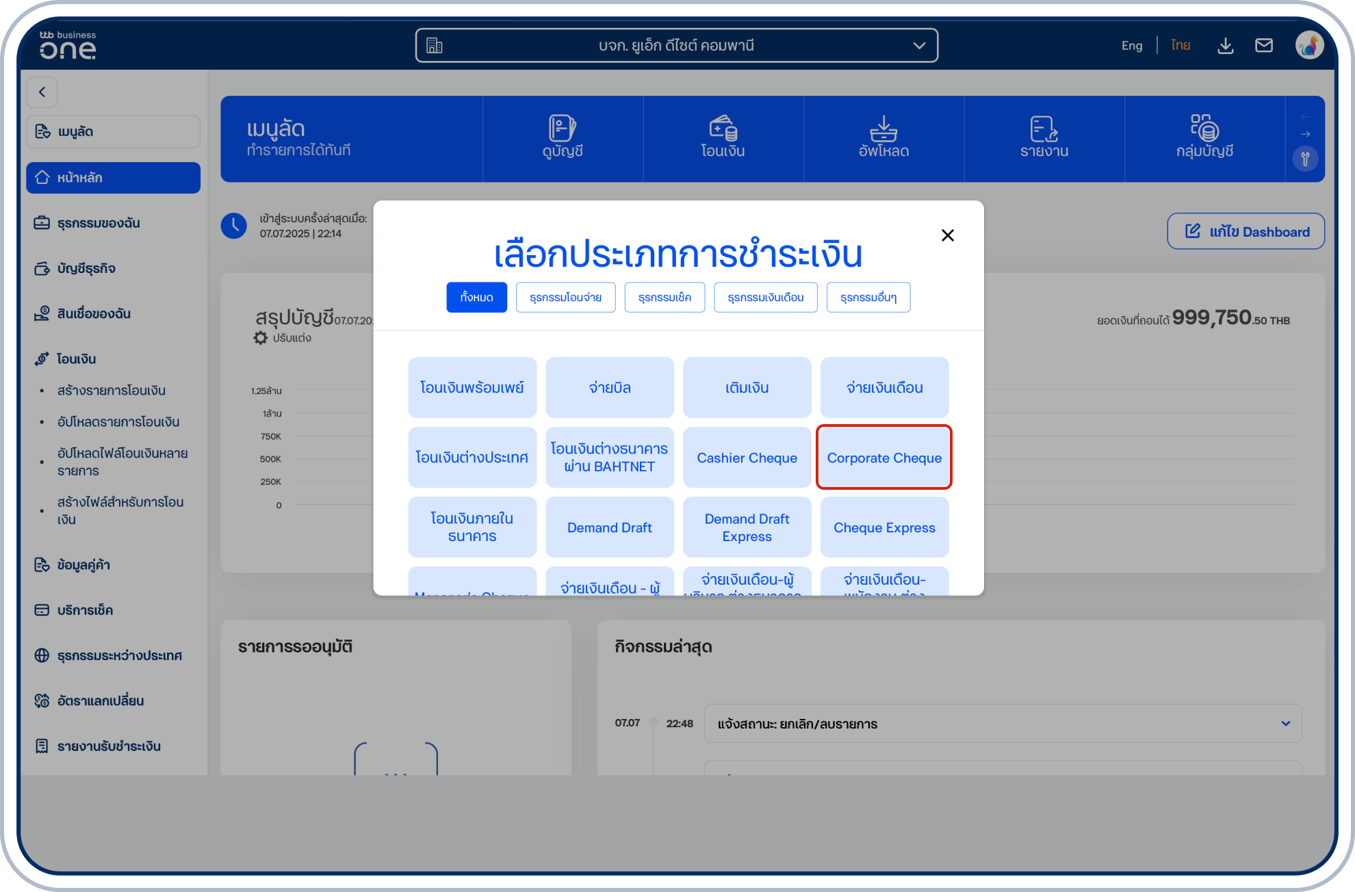Click the แก้ไข Dashboard button
The height and width of the screenshot is (892, 1355).
1246,232
